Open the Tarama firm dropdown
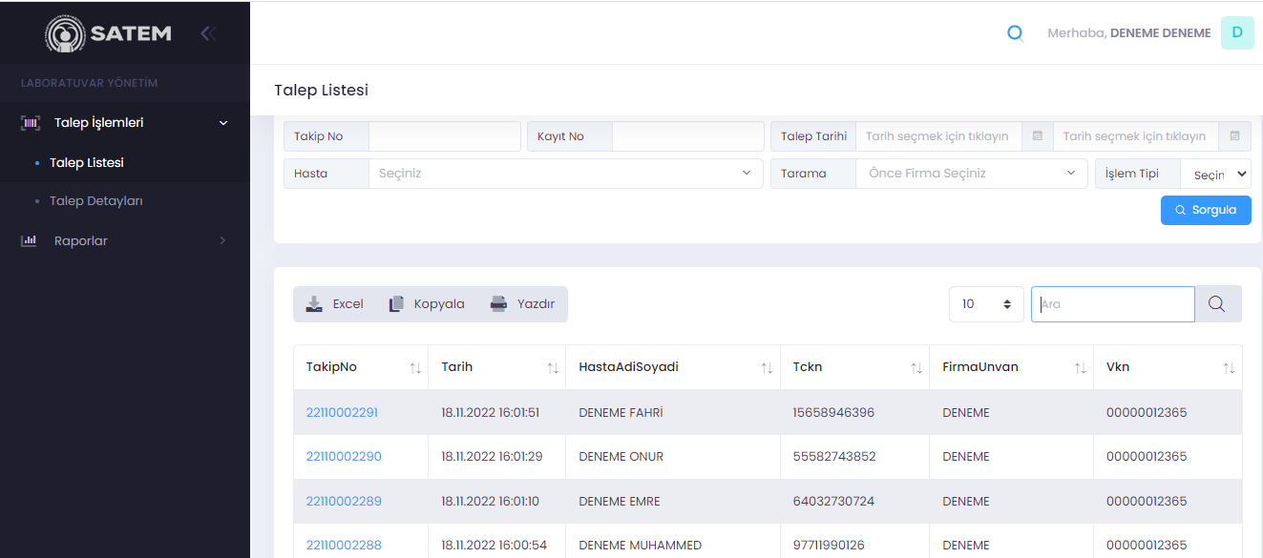This screenshot has height=558, width=1263. (971, 174)
